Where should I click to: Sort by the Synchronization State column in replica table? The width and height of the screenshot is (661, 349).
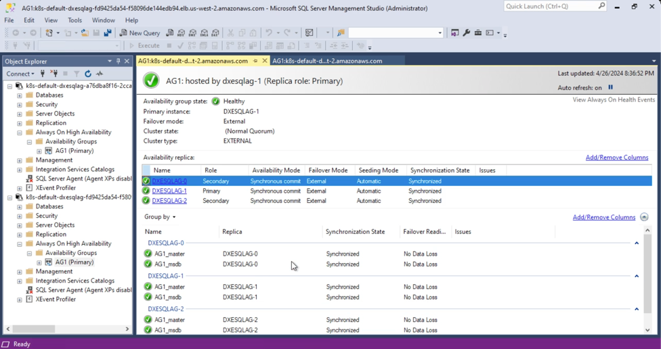(x=440, y=170)
